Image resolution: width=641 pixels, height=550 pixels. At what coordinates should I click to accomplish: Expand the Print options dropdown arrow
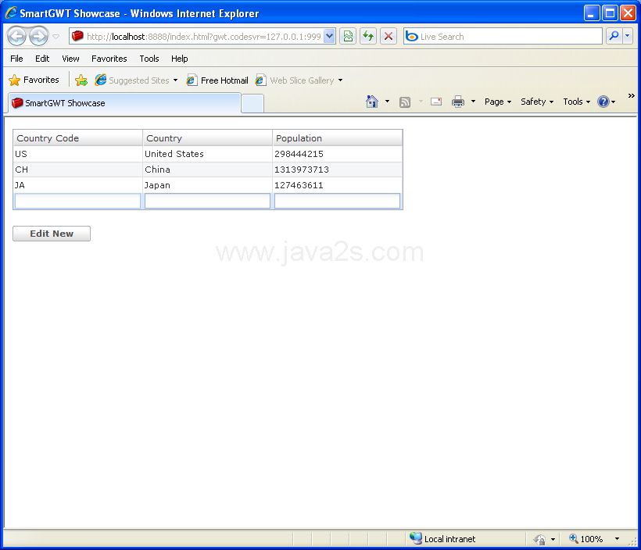pyautogui.click(x=473, y=102)
